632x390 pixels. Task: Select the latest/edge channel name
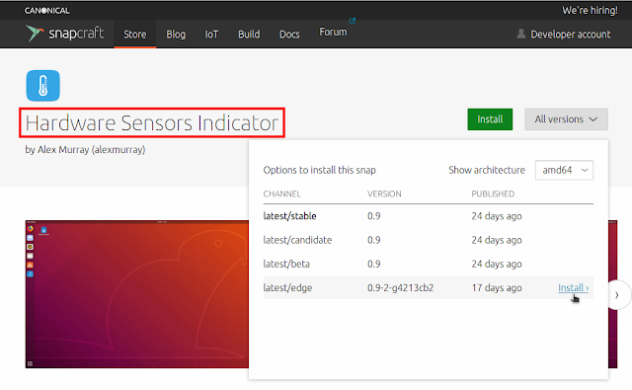pyautogui.click(x=287, y=287)
